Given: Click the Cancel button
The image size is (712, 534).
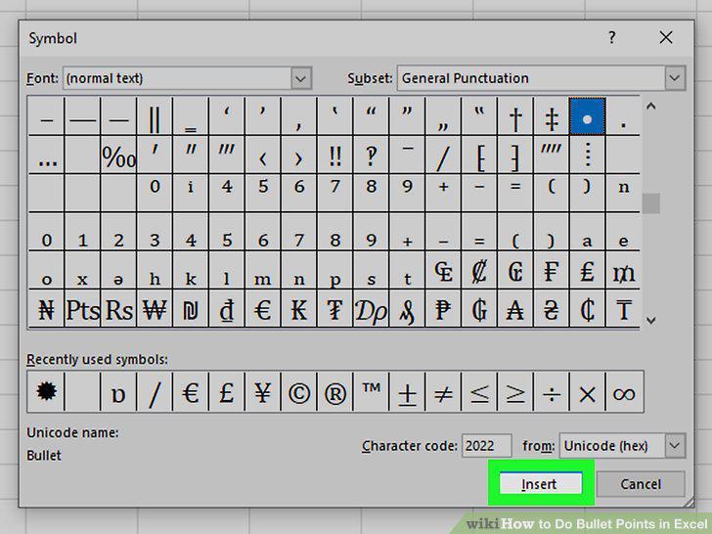Looking at the screenshot, I should click(641, 484).
